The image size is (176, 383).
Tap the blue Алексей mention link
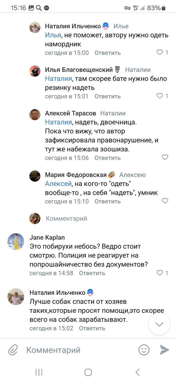(58, 184)
